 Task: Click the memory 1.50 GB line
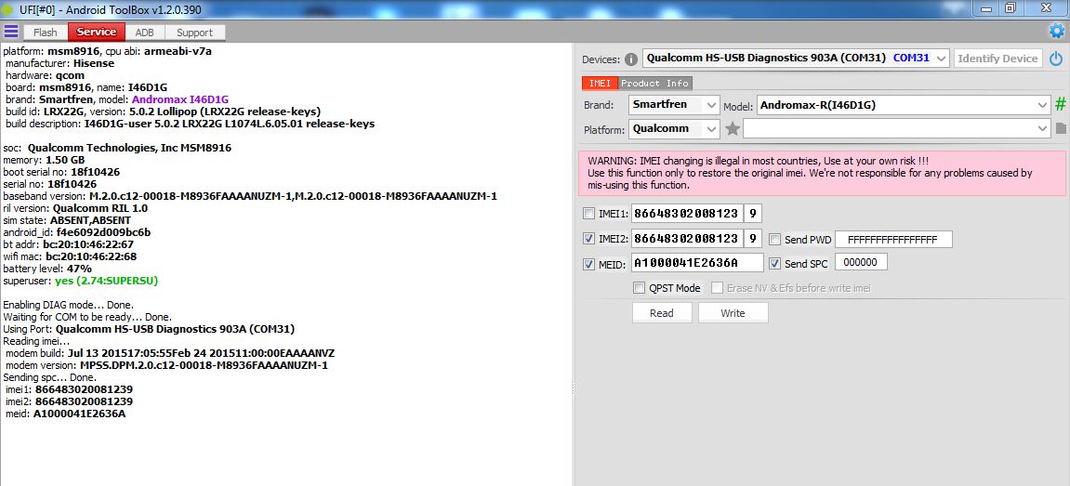coord(45,160)
